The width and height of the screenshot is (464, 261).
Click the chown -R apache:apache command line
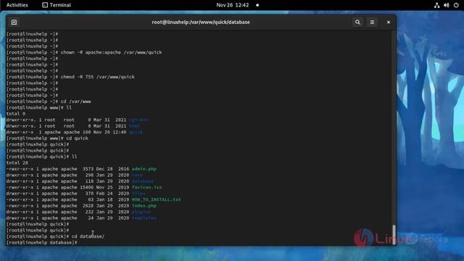coord(84,52)
